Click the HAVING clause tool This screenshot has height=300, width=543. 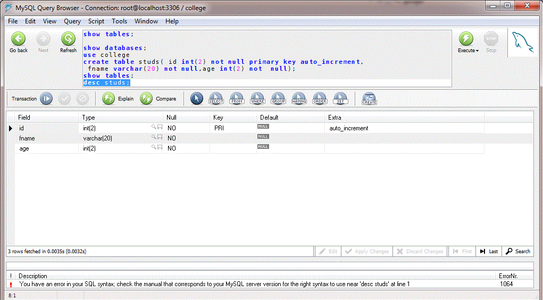click(299, 99)
